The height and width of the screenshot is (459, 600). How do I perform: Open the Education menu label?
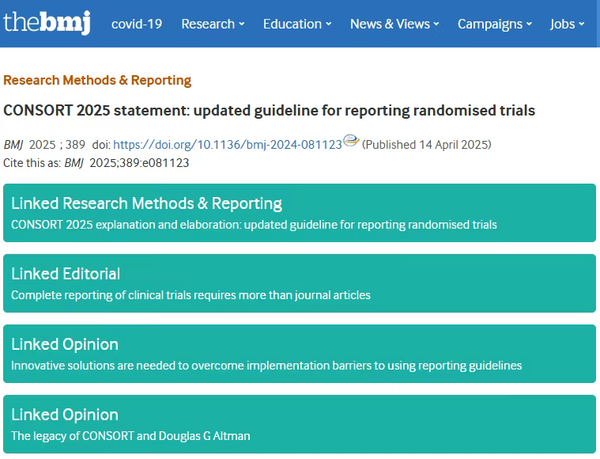292,24
